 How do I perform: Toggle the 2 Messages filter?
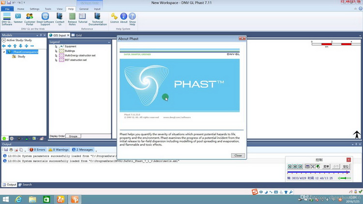[x=82, y=150]
